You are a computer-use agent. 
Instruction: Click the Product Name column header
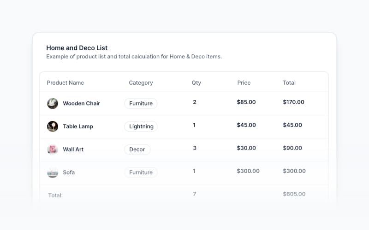(x=65, y=83)
